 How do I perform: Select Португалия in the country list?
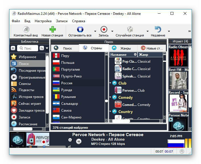coord(78,69)
